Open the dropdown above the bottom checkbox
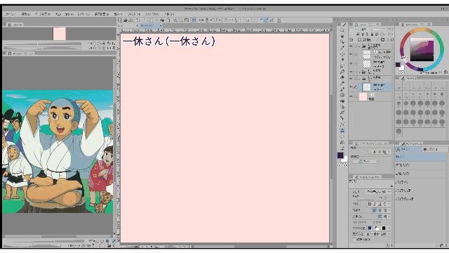 click(x=378, y=234)
